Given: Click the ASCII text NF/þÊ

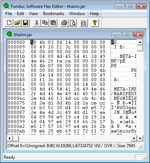Looking at the screenshot, I should pos(118,61).
